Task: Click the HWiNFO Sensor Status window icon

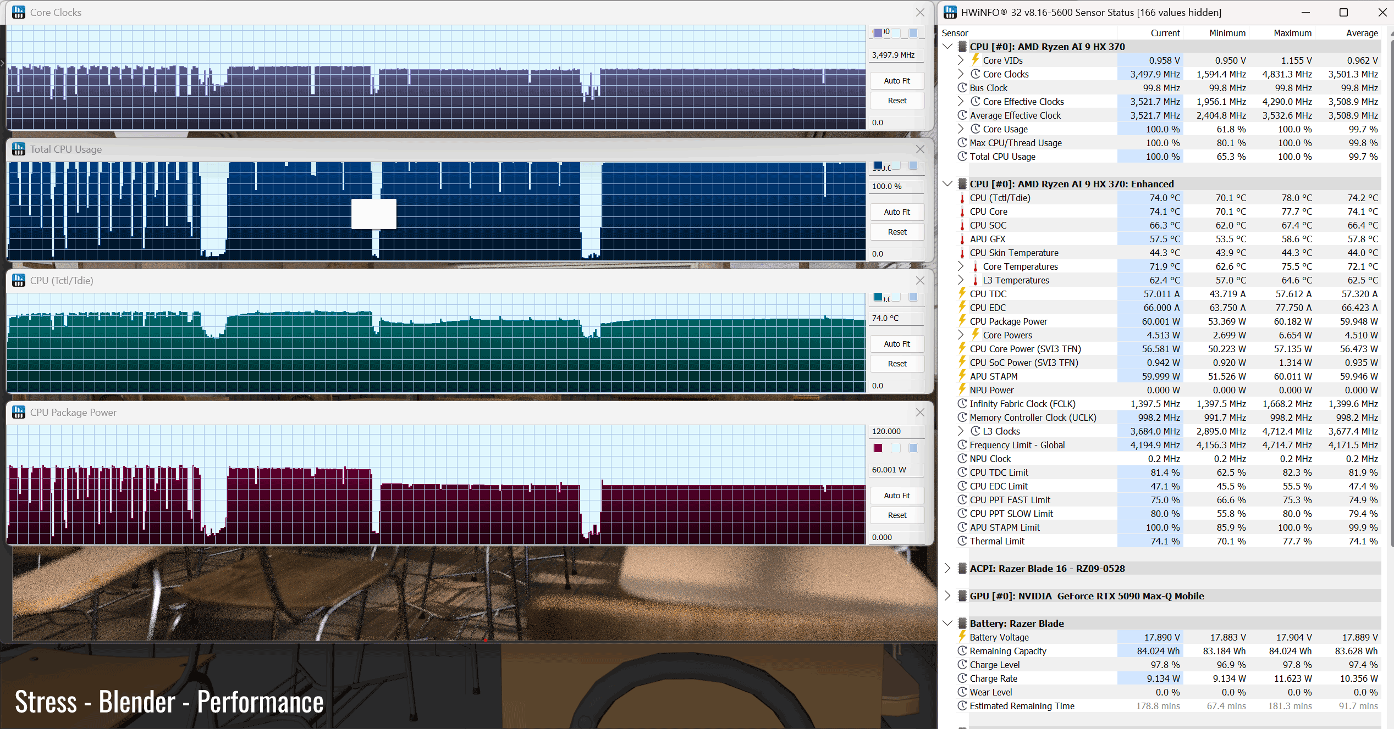Action: [950, 12]
